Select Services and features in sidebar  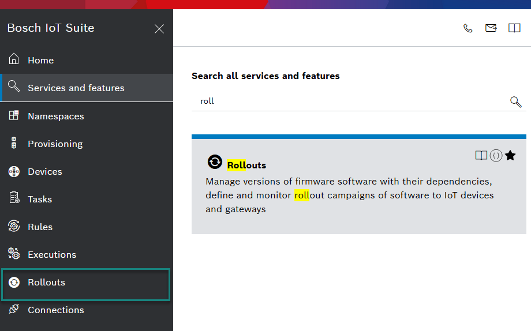87,88
